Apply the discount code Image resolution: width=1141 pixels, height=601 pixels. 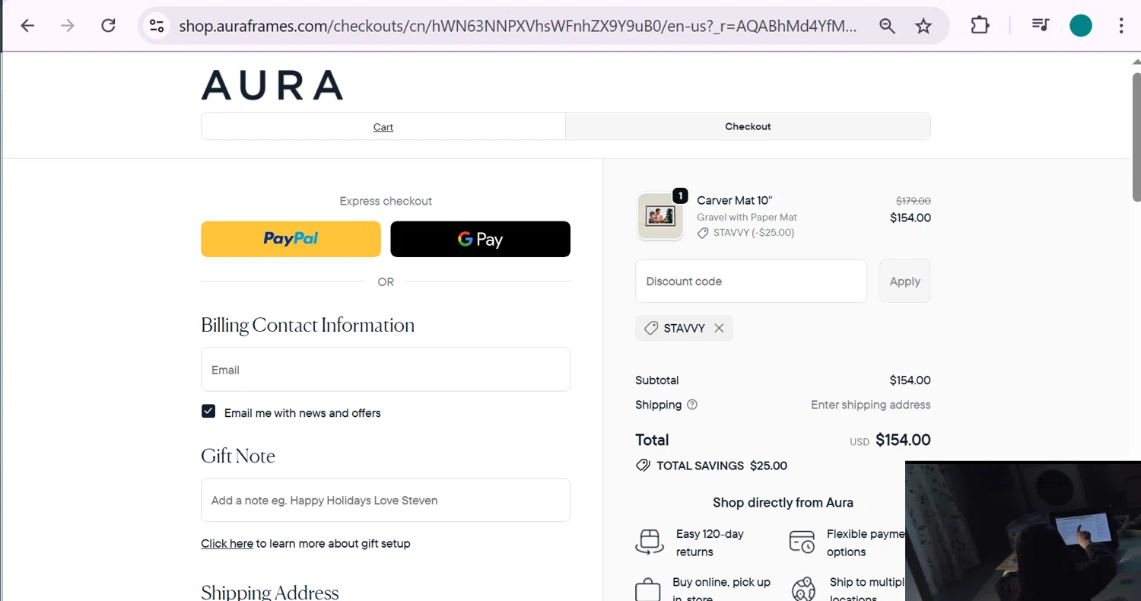point(905,281)
